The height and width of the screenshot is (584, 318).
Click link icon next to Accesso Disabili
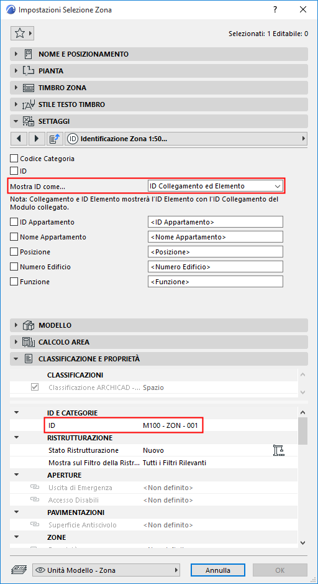click(x=35, y=500)
